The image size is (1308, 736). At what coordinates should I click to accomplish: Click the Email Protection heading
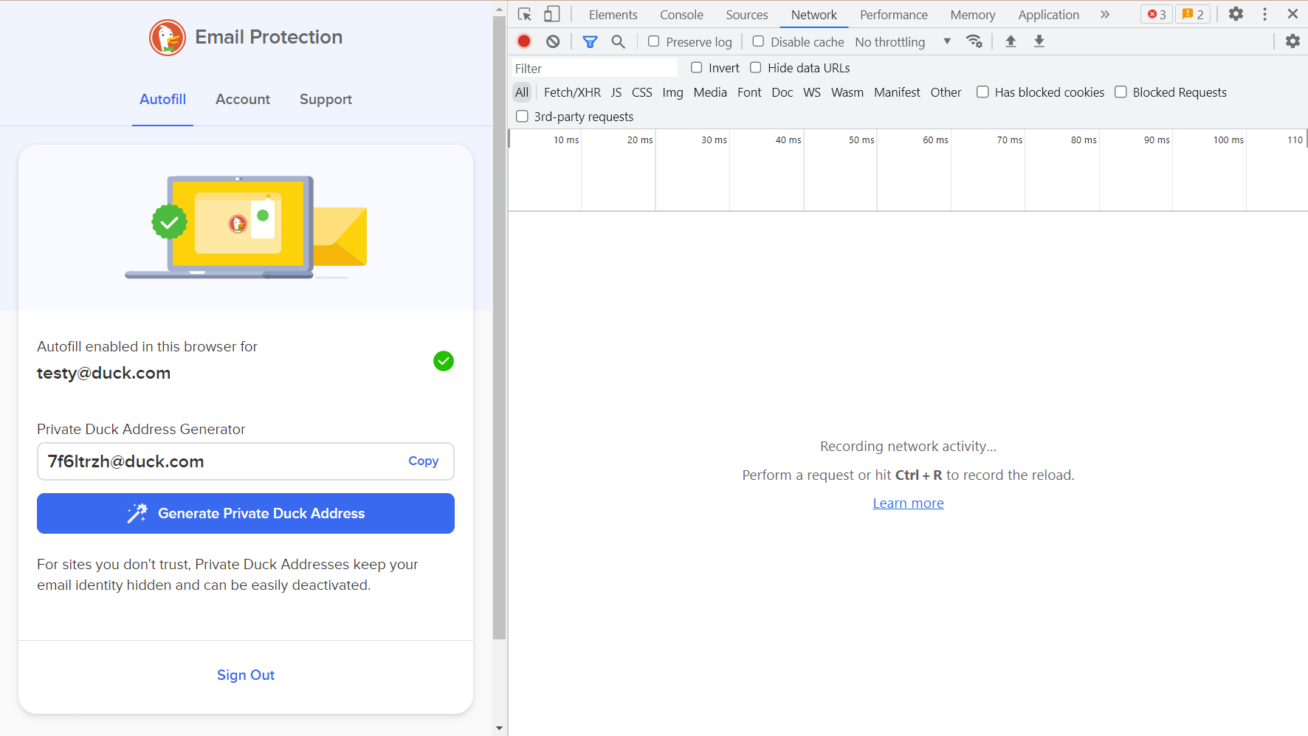click(x=269, y=37)
